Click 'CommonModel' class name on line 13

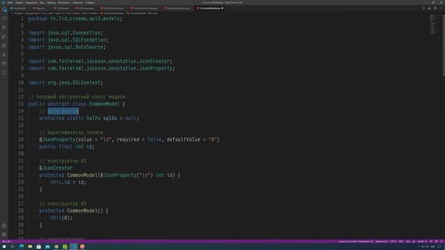point(104,104)
